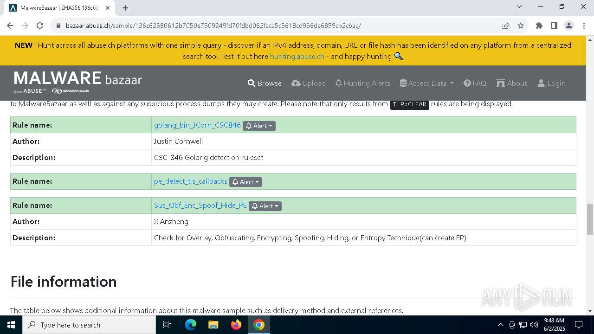Open the Upload navigation item
Screen dimensions: 594x334
pos(309,83)
